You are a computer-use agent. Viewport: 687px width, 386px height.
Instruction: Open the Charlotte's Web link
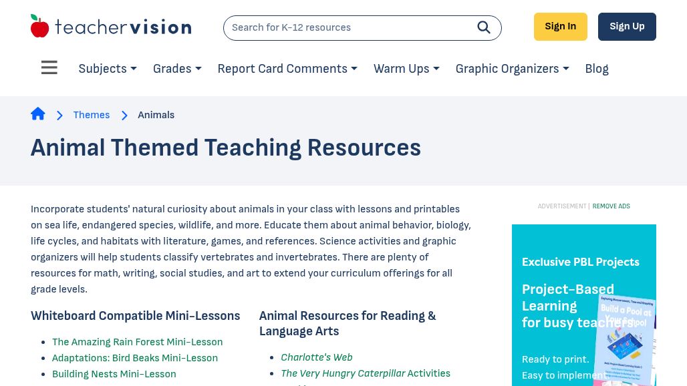316,357
